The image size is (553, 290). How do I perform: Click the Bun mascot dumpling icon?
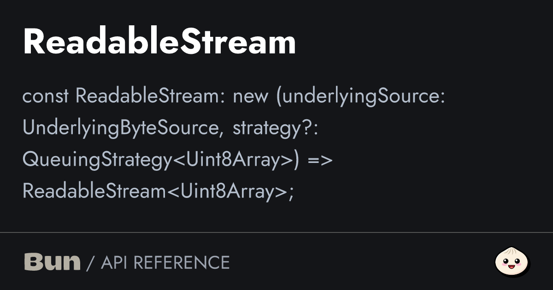click(512, 262)
